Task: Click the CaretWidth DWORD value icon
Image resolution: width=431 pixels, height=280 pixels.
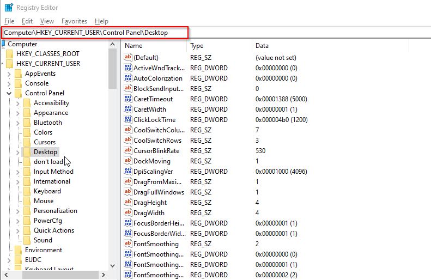Action: [128, 109]
